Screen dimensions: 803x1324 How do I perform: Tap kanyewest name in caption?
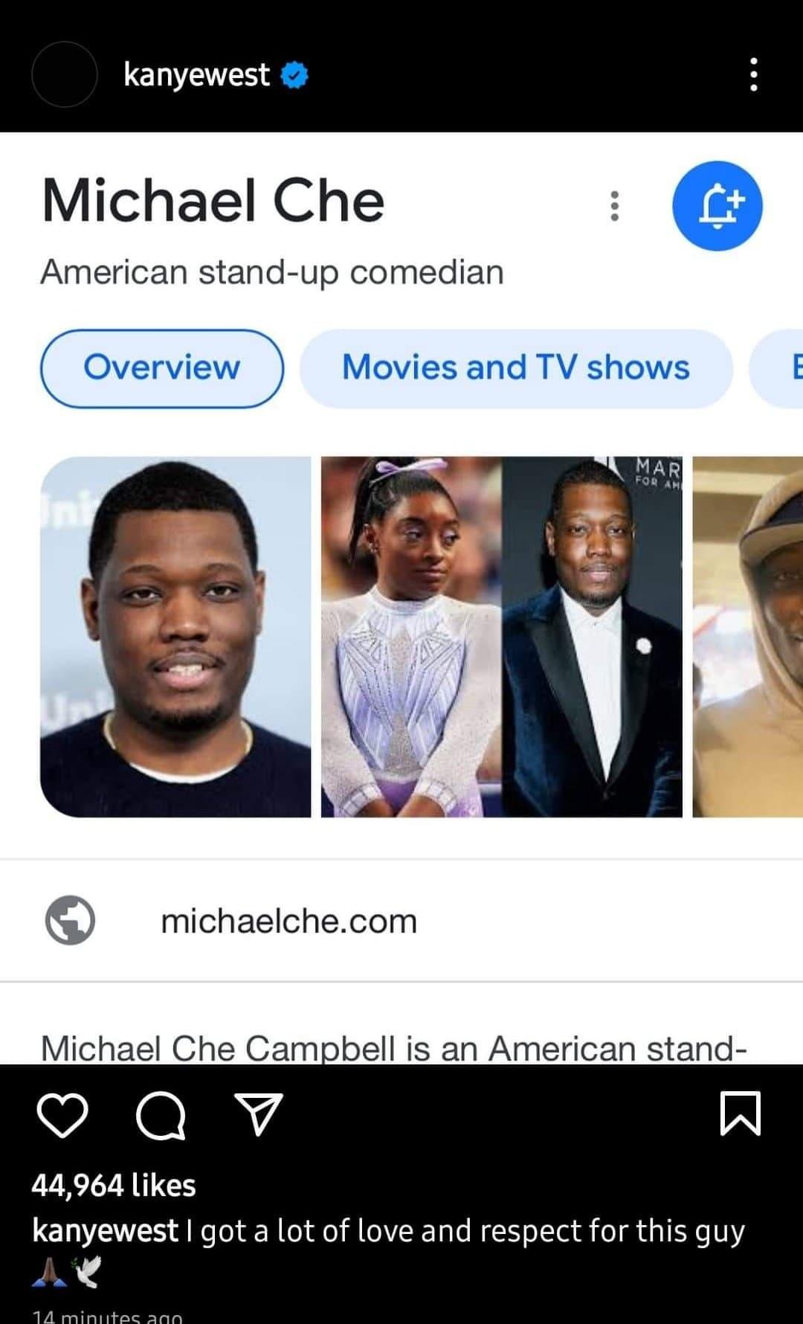[105, 1231]
